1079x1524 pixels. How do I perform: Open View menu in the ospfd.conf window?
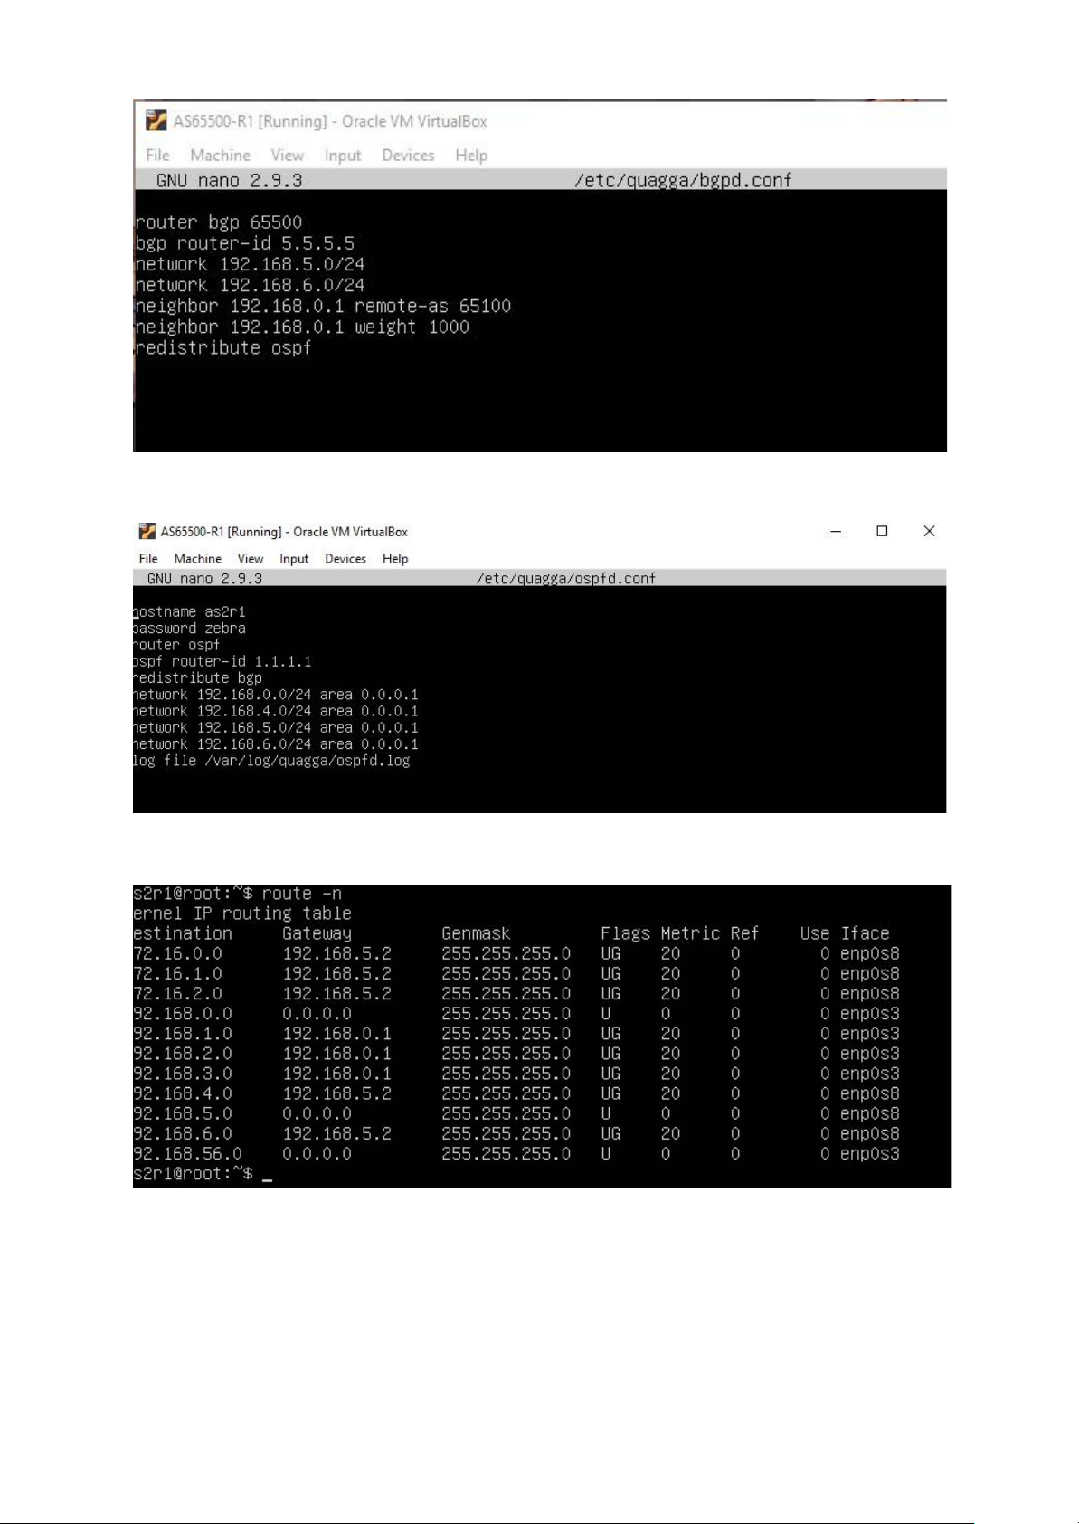point(251,558)
